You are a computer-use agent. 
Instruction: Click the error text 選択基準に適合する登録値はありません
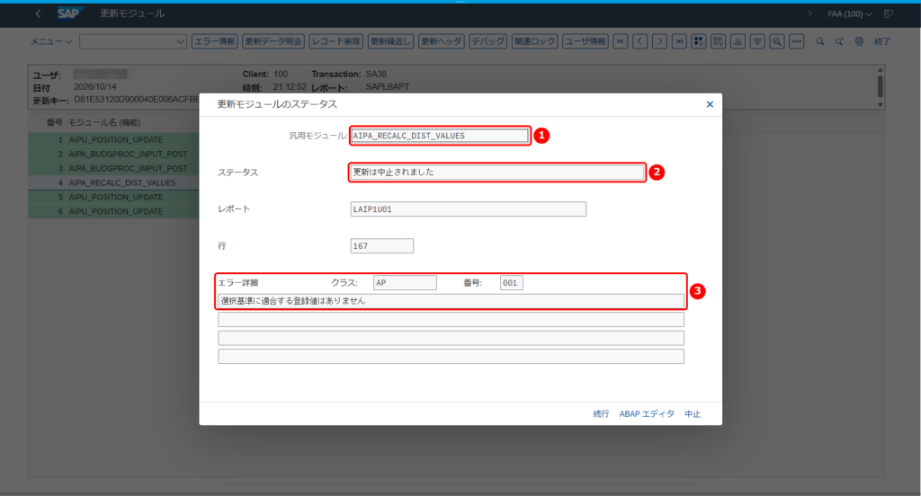pos(452,301)
